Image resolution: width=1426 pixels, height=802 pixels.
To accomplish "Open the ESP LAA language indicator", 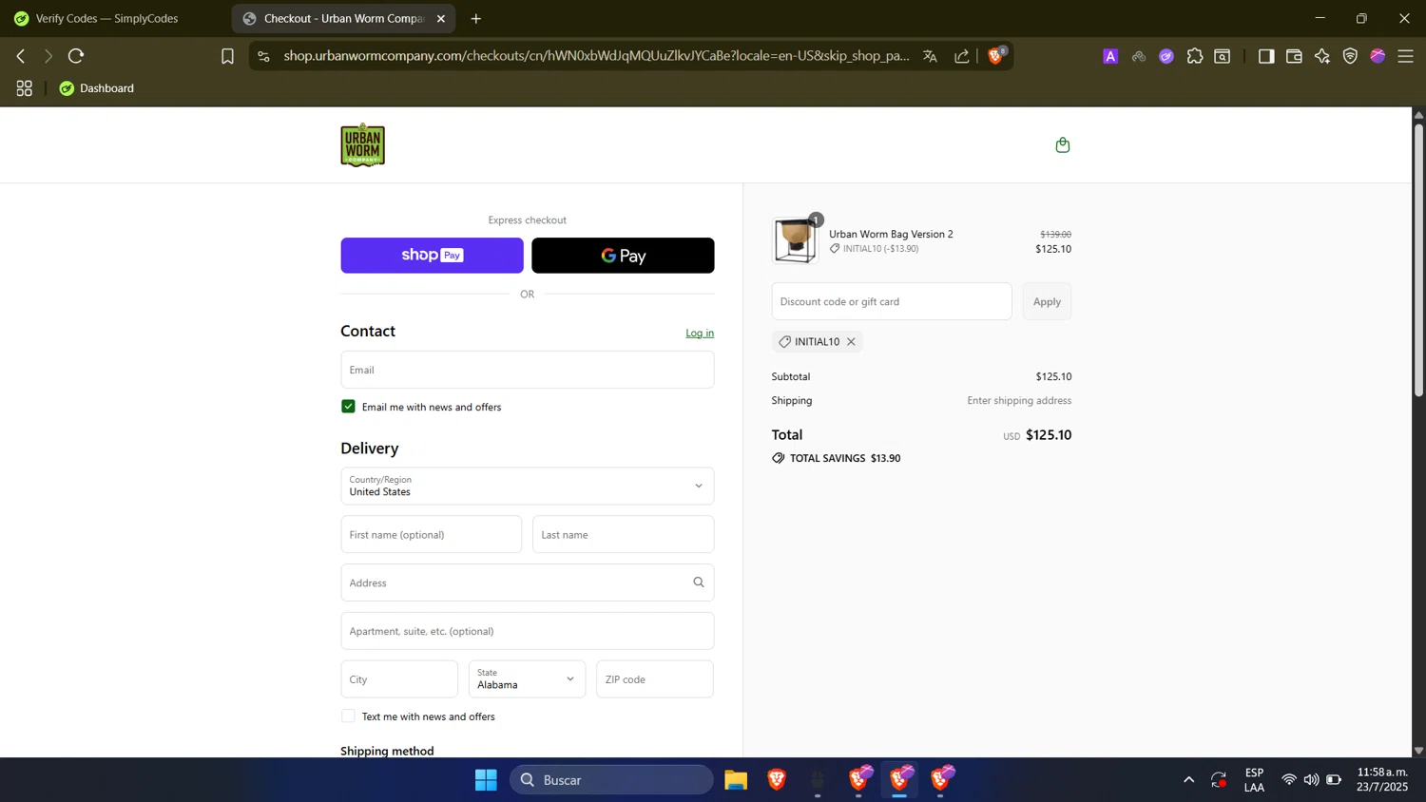I will [x=1254, y=780].
